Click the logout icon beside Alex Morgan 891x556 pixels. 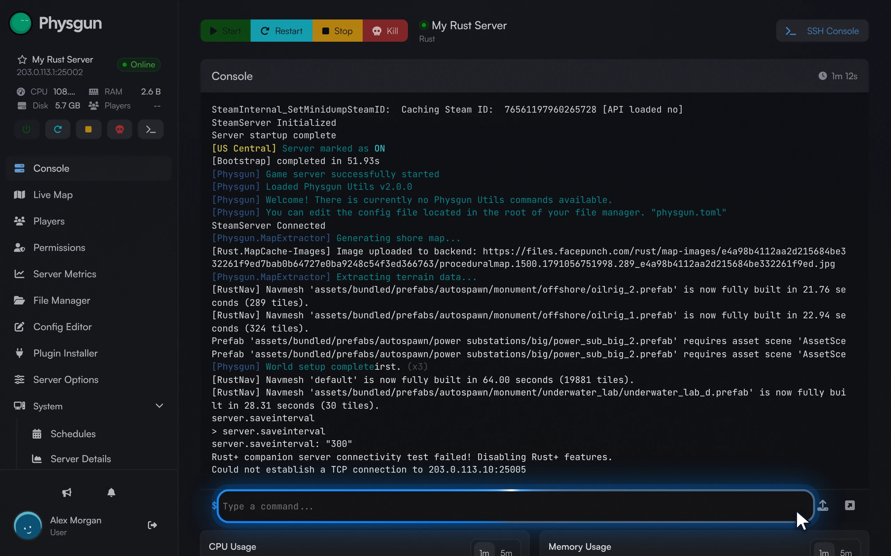point(152,525)
